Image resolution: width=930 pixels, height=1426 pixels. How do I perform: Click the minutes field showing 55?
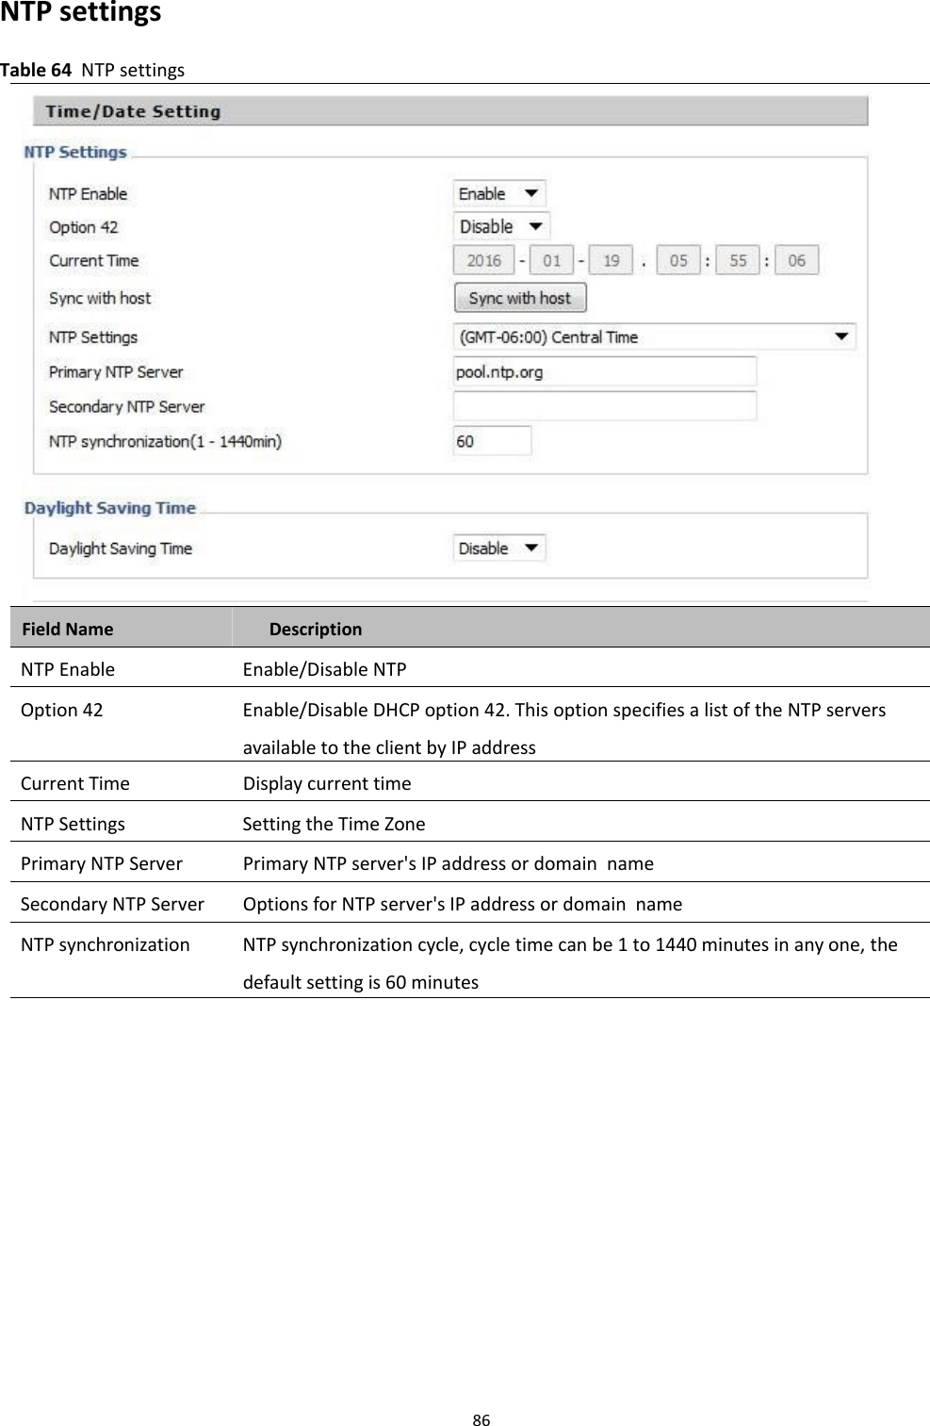(739, 260)
